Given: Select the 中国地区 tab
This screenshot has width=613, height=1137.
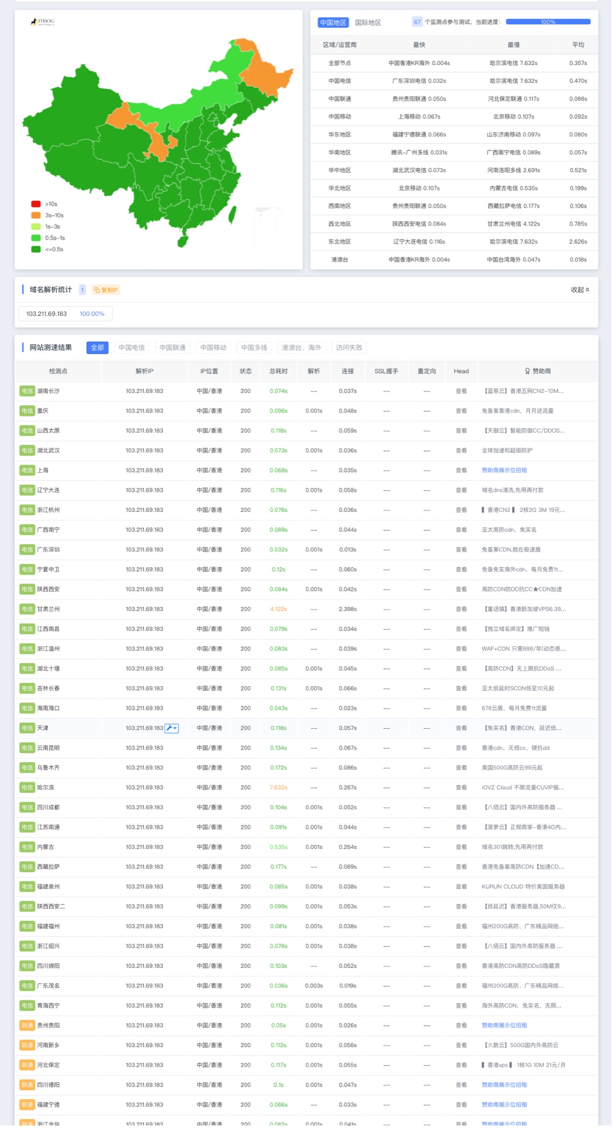Looking at the screenshot, I should click(x=333, y=23).
